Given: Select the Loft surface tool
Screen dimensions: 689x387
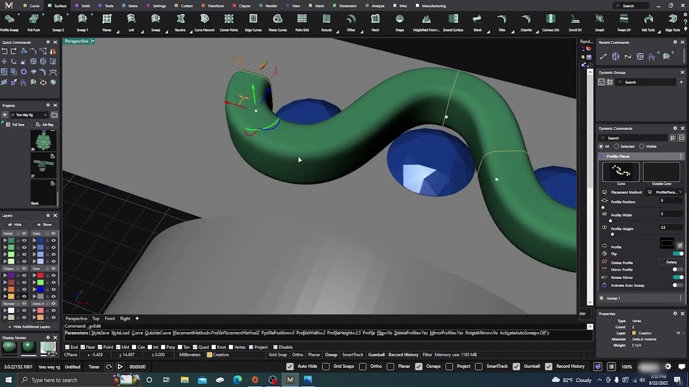Looking at the screenshot, I should [131, 22].
